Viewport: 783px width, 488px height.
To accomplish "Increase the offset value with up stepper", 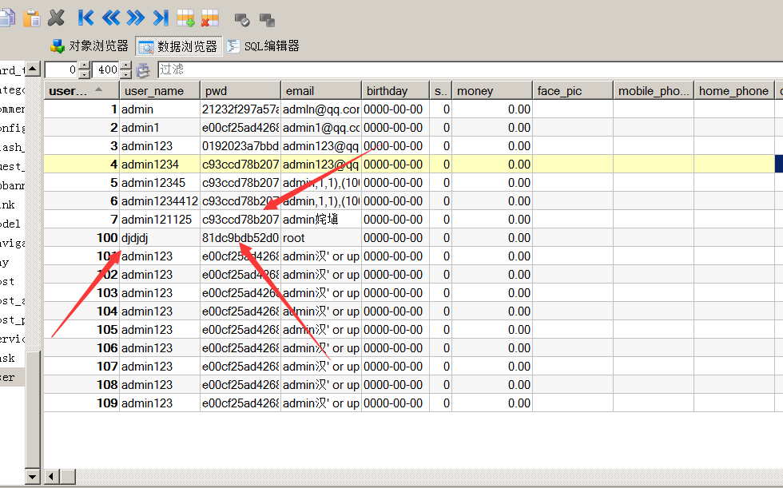I will (x=85, y=65).
